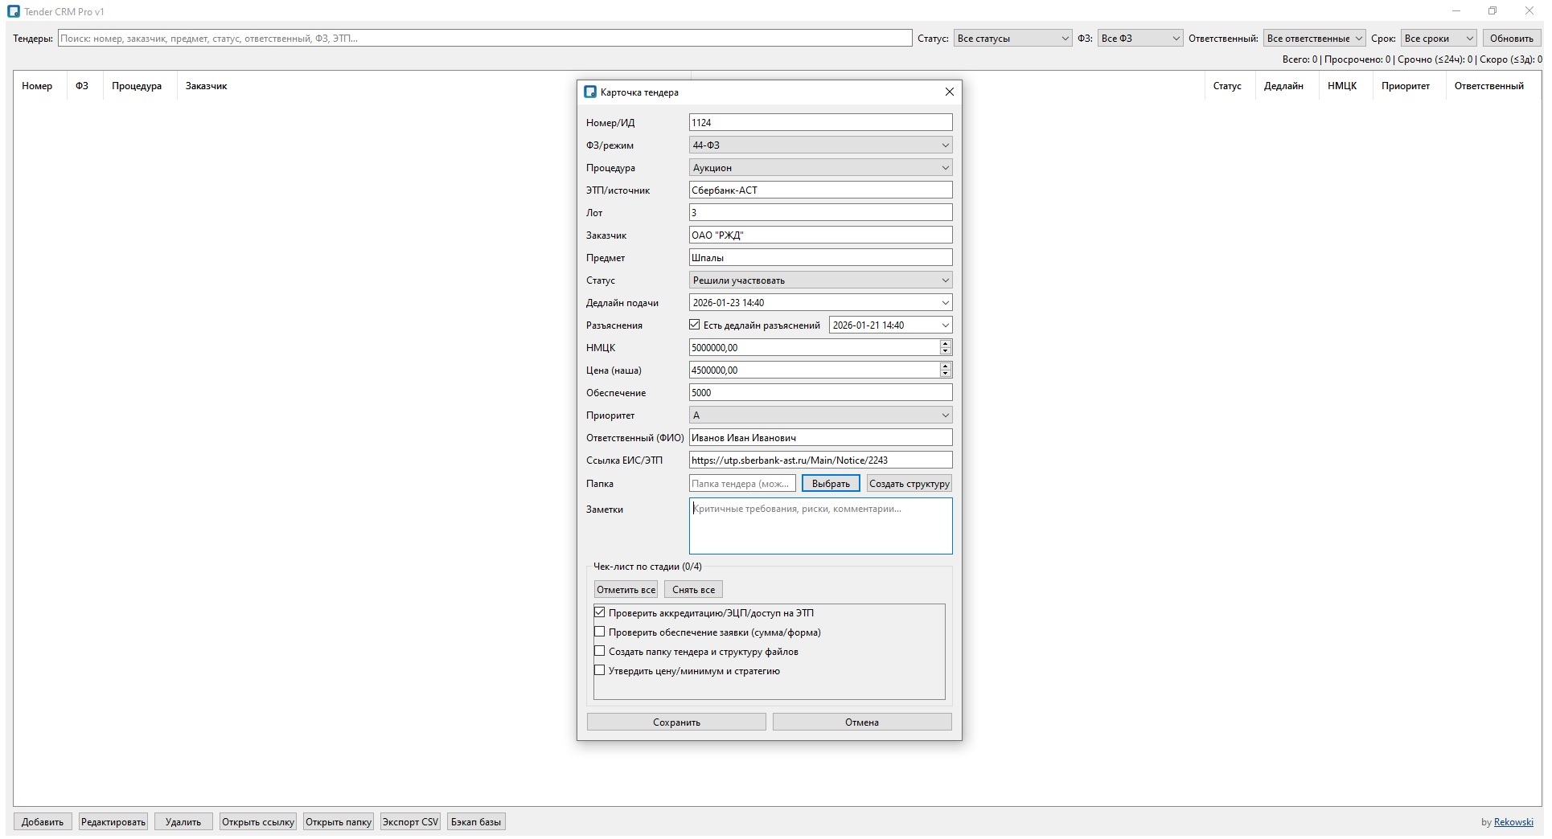This screenshot has height=839, width=1552.
Task: Open Дедлайн подачи date picker
Action: pyautogui.click(x=946, y=303)
